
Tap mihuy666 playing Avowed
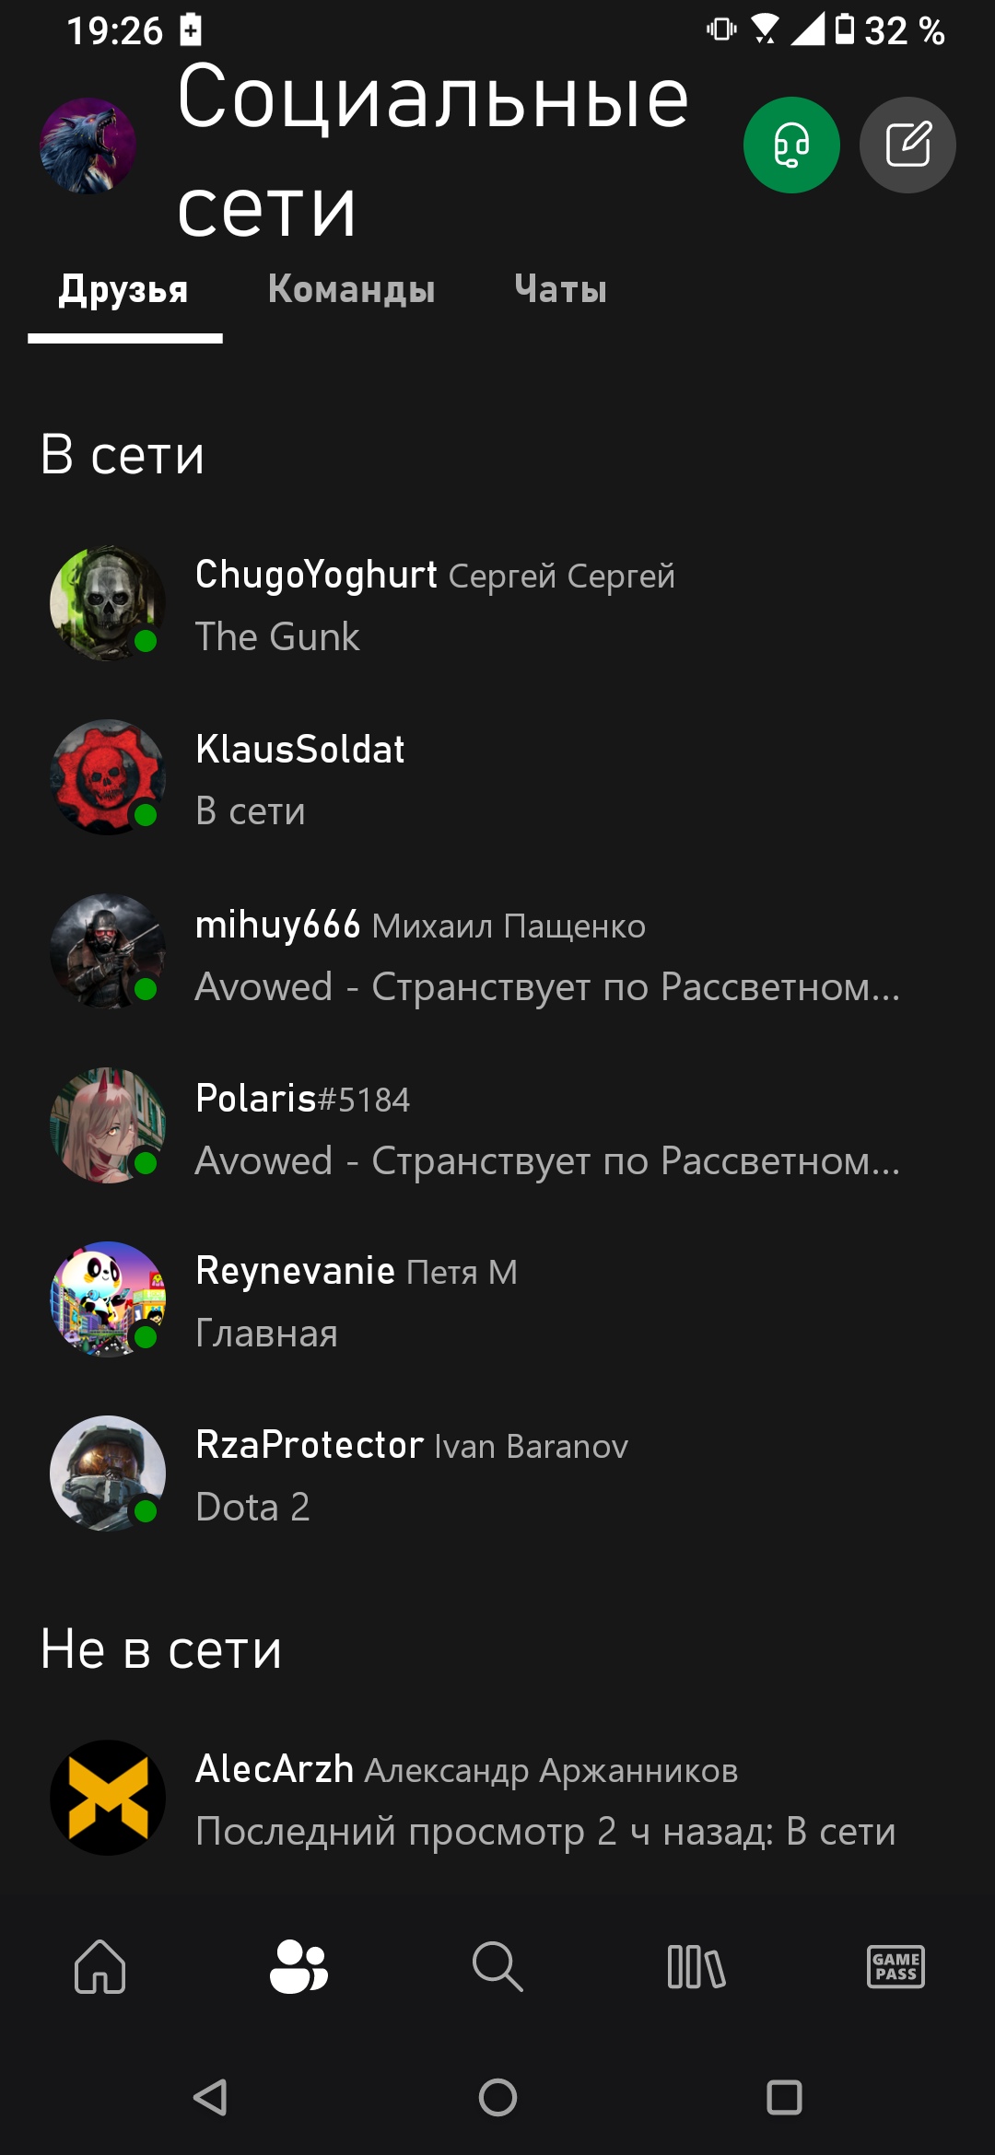497,952
